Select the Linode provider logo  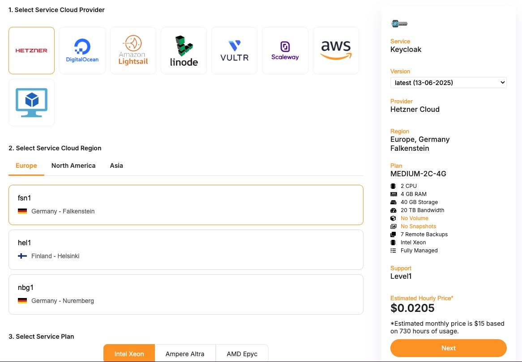point(184,51)
